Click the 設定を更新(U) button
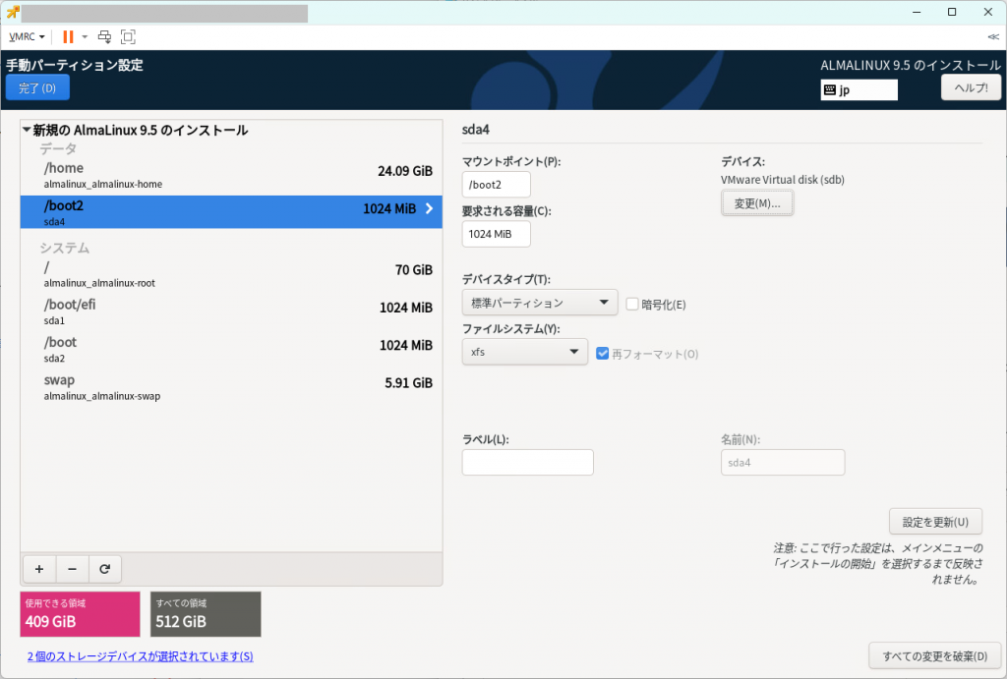Image resolution: width=1007 pixels, height=679 pixels. point(936,522)
